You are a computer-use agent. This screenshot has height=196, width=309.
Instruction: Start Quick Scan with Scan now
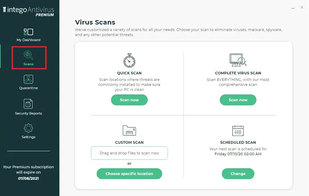coord(129,100)
